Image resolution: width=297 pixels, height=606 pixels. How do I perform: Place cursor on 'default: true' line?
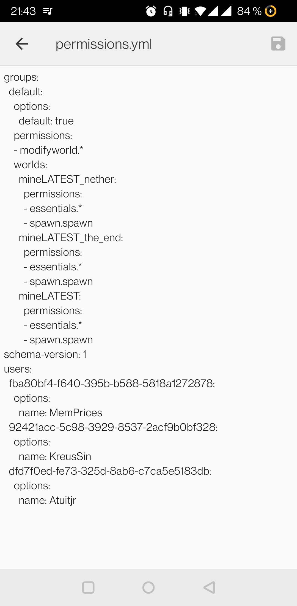coord(46,121)
